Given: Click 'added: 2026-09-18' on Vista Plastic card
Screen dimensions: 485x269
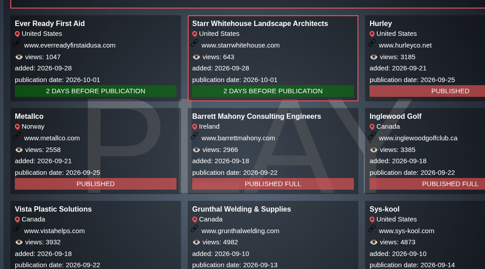Looking at the screenshot, I should coord(43,254).
